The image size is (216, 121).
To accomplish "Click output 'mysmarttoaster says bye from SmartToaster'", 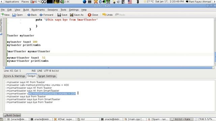I will [x=33, y=99].
